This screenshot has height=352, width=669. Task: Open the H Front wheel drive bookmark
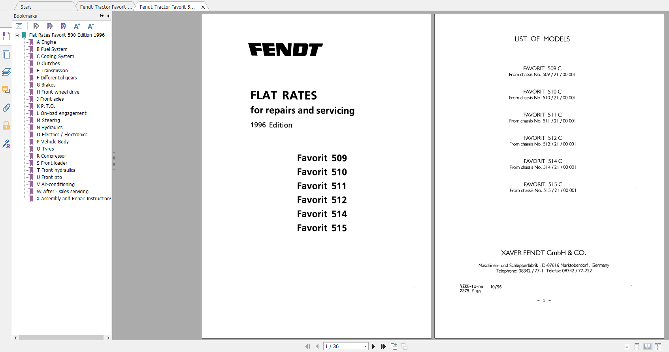click(58, 92)
